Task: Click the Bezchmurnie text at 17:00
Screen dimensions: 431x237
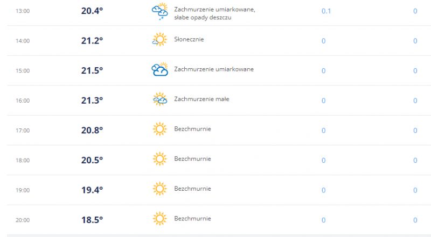Action: coord(192,129)
